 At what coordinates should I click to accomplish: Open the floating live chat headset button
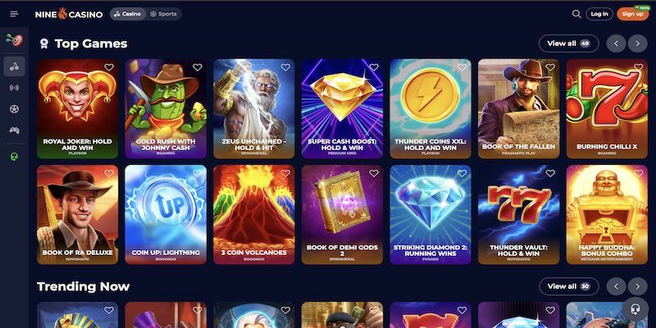[635, 310]
